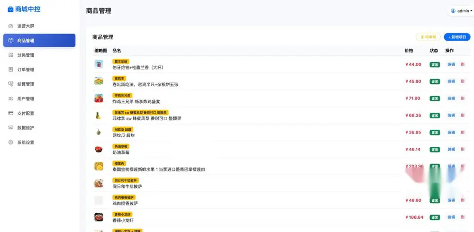Delete the 香辣小龙虾 ¥188.64 product

pyautogui.click(x=463, y=217)
